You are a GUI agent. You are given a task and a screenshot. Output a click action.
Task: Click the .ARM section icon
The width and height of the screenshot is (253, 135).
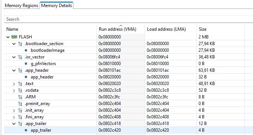point(20,97)
